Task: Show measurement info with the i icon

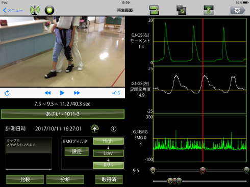Action: [x=113, y=129]
